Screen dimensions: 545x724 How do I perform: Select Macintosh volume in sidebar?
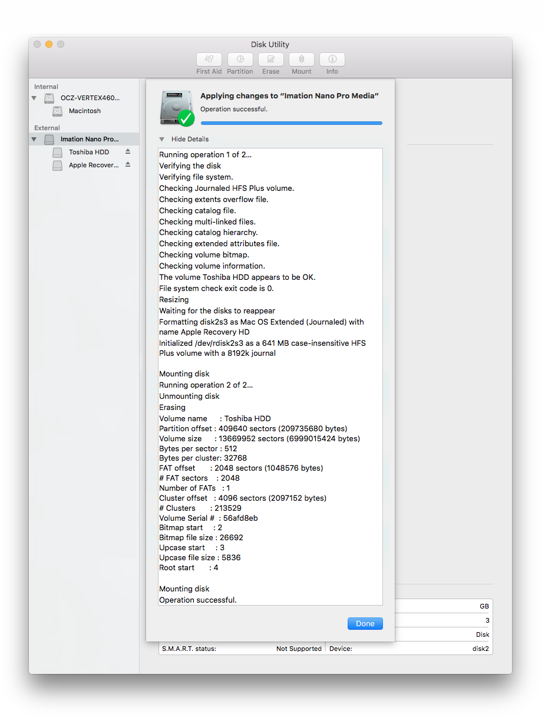click(x=85, y=111)
